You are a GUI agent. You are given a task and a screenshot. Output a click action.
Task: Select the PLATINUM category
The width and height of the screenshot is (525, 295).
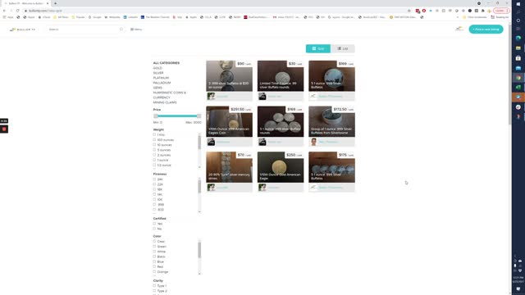coord(161,78)
